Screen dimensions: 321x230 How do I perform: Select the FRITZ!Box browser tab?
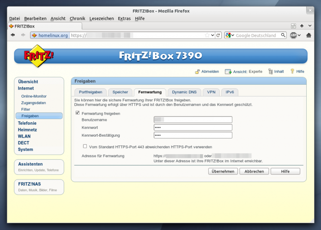click(x=45, y=26)
